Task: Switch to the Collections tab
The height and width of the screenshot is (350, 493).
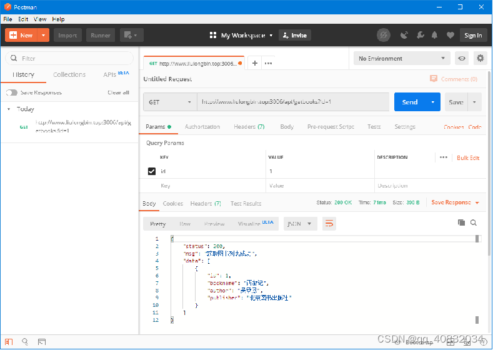Action: point(69,74)
